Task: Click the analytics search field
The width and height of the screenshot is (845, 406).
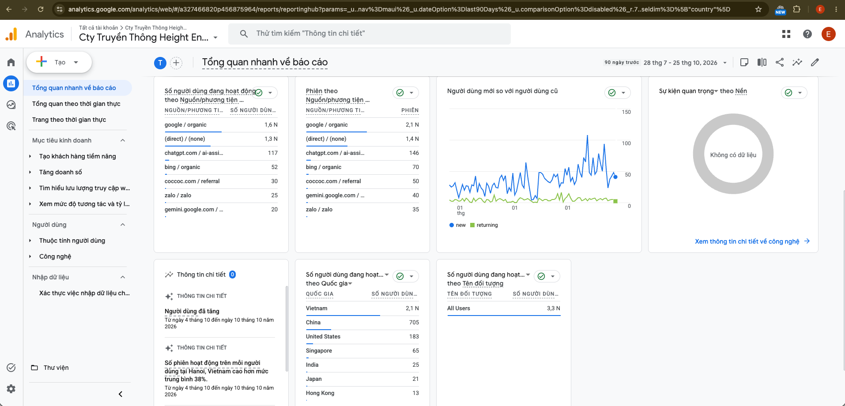Action: click(x=370, y=34)
